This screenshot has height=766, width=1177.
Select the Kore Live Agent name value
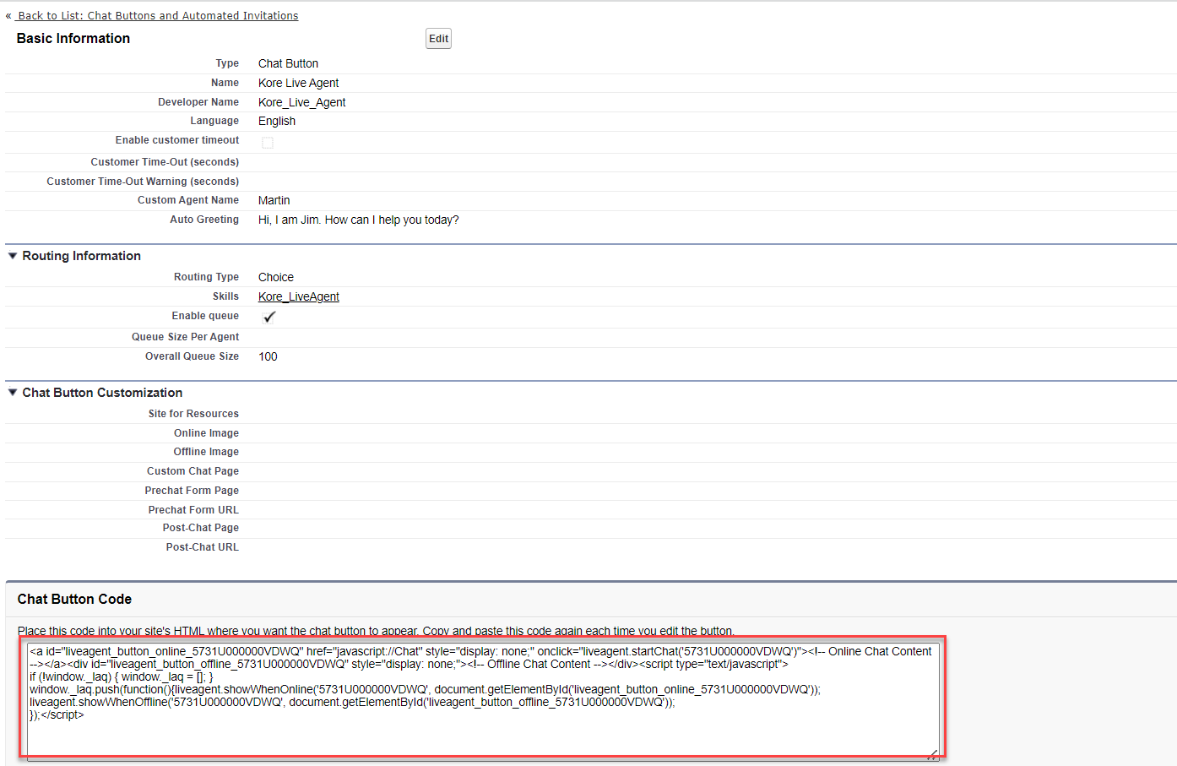298,83
